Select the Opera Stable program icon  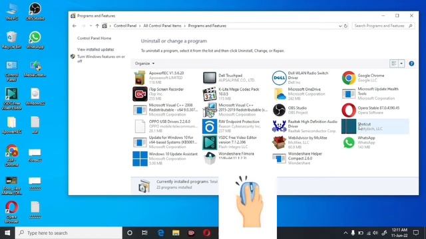click(x=349, y=110)
